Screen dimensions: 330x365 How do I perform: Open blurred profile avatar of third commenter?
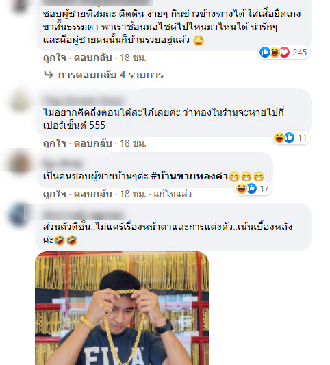point(21,163)
